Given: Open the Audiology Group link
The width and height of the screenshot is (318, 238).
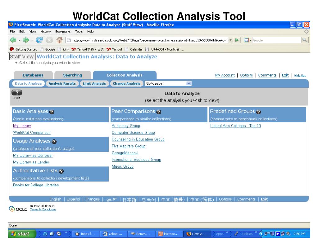Looking at the screenshot, I should point(126,126).
